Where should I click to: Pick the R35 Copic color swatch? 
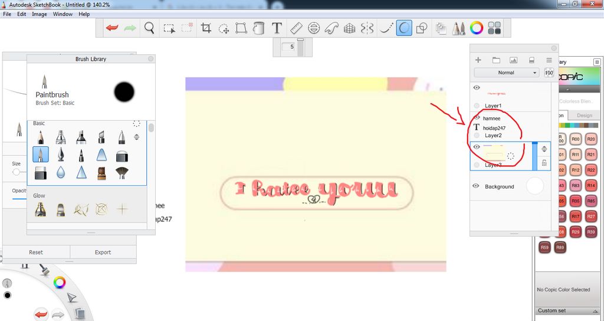[x=576, y=201]
